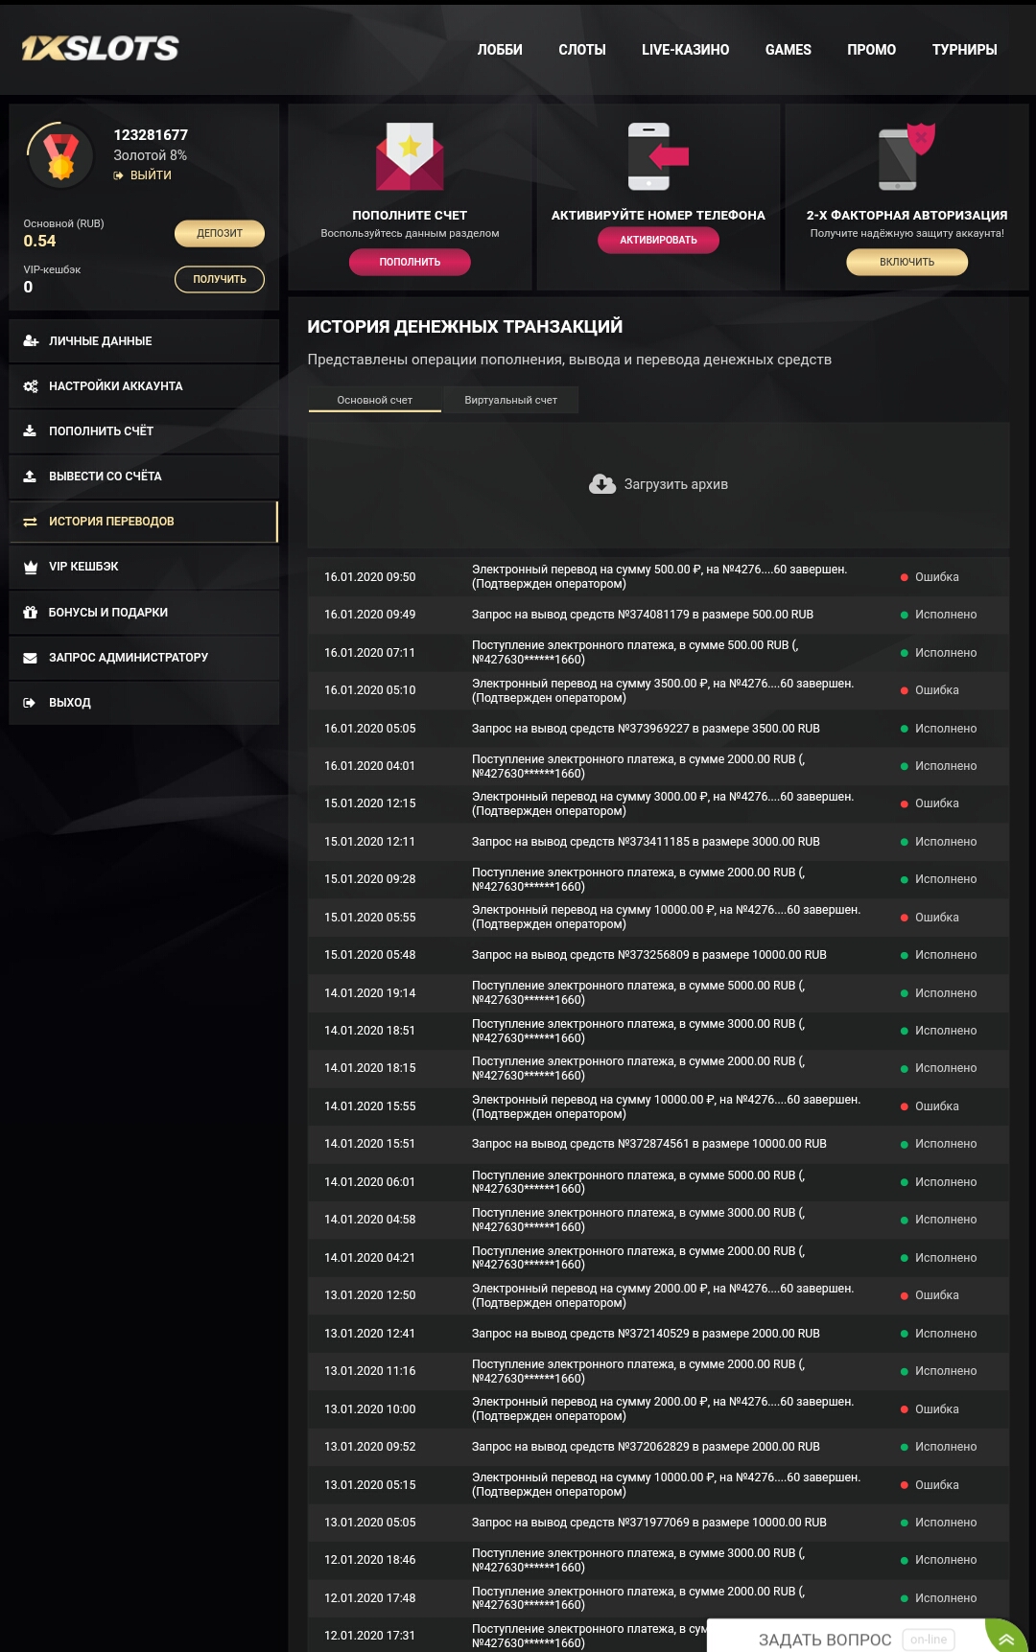Click the 1XSLOTS logo
This screenshot has width=1036, height=1652.
[101, 49]
